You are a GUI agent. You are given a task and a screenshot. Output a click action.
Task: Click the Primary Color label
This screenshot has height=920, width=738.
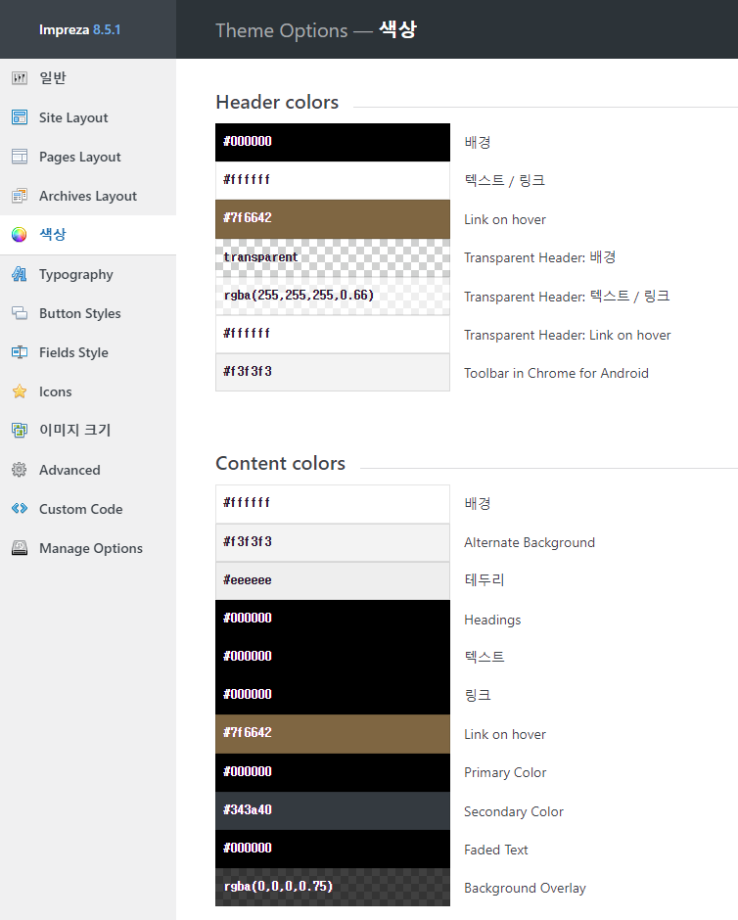[505, 772]
